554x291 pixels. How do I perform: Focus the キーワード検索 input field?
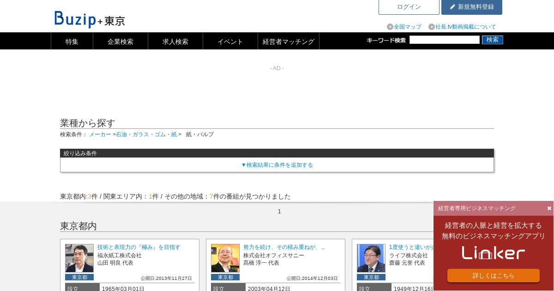[x=445, y=40]
